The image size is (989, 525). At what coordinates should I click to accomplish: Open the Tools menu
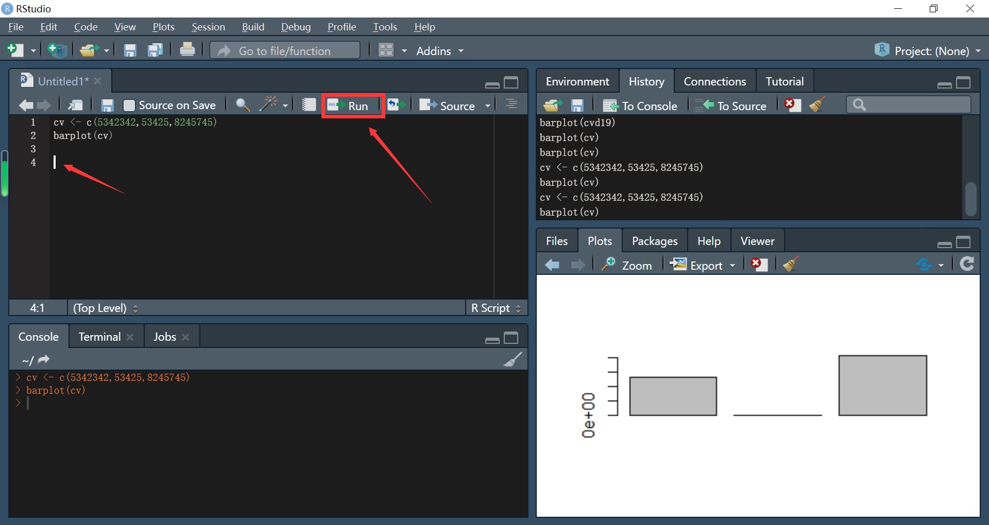(x=385, y=27)
